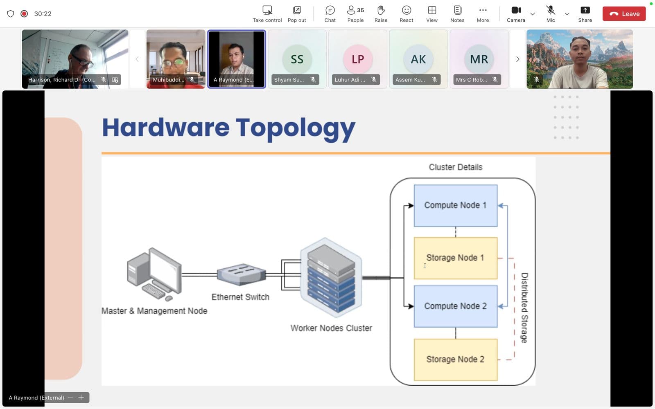Zoom in using the plus control
Screen dimensions: 655x409
81,397
